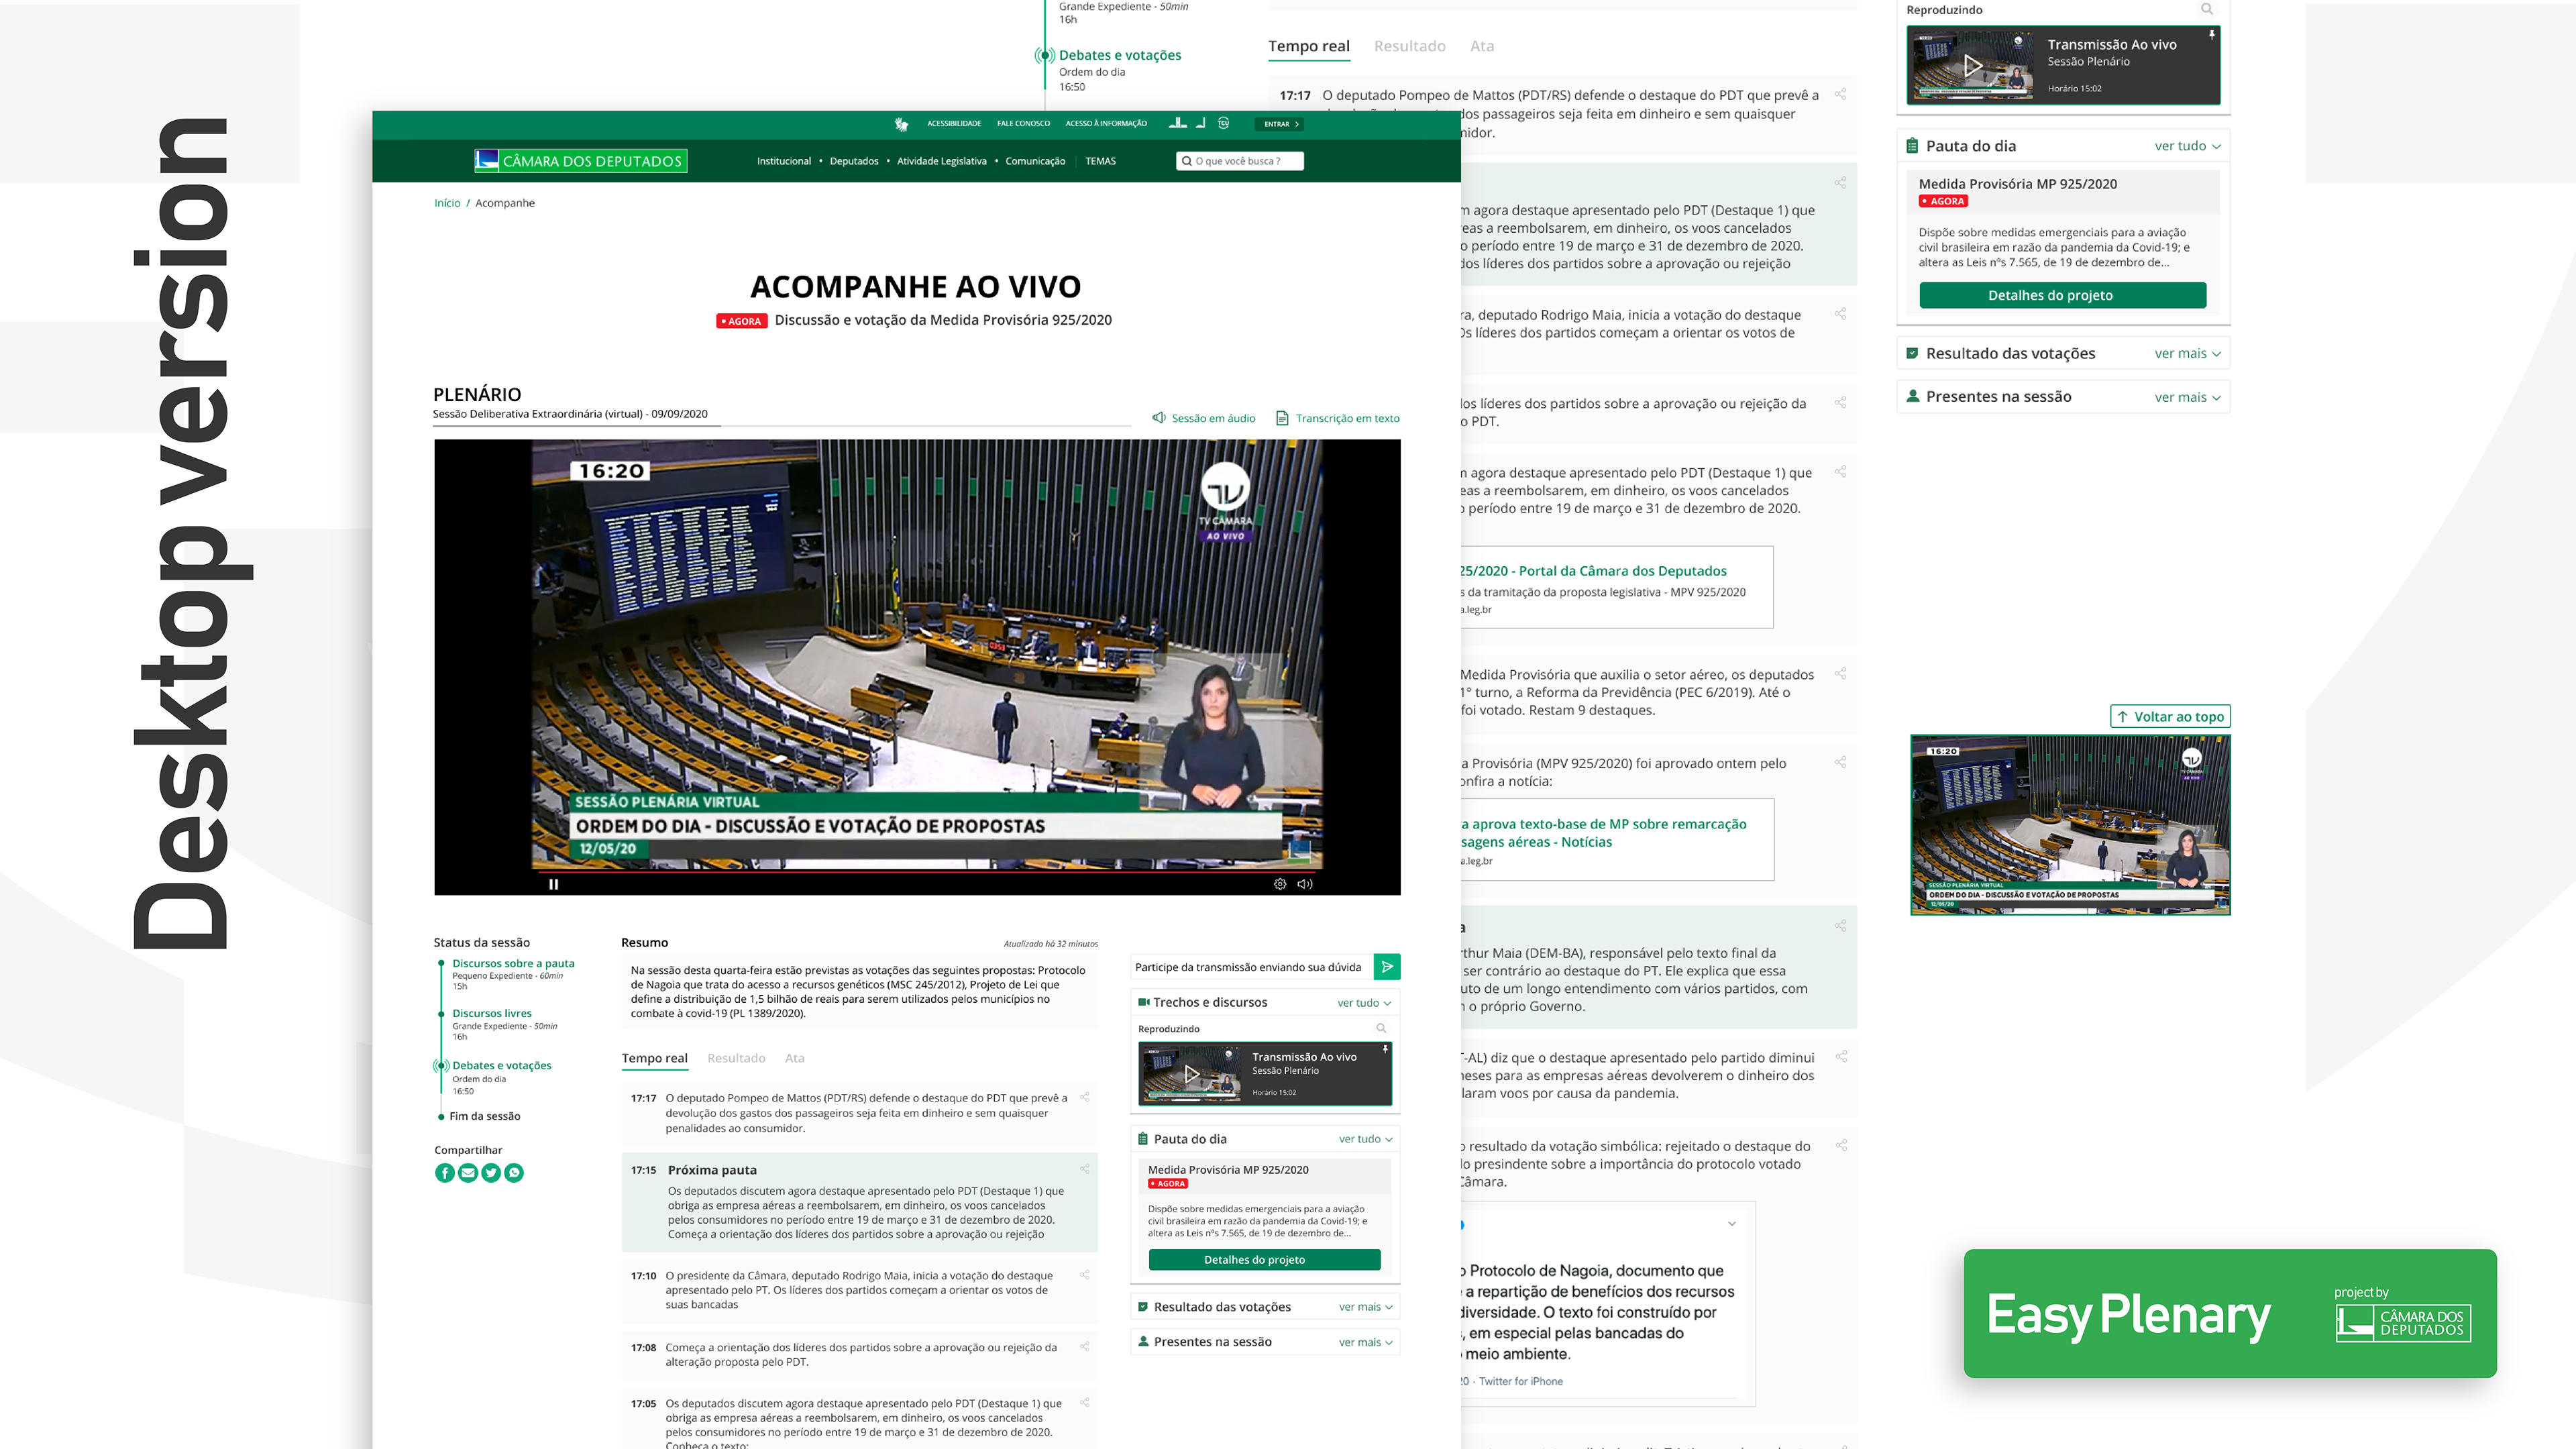Image resolution: width=2576 pixels, height=1449 pixels.
Task: Open the TCU circular icon link
Action: point(1223,123)
